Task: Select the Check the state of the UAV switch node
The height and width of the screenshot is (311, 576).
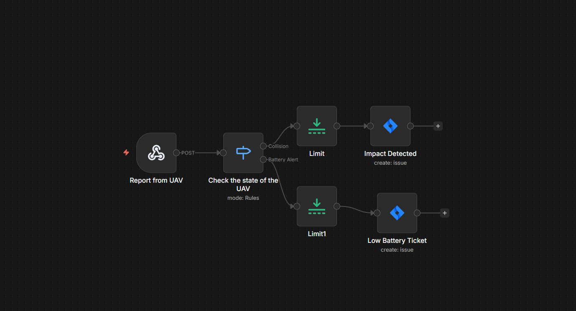Action: click(x=243, y=153)
